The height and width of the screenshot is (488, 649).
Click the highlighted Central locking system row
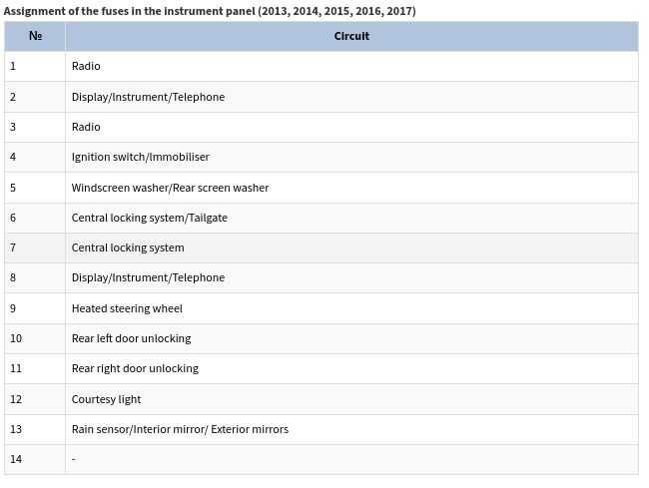[128, 247]
